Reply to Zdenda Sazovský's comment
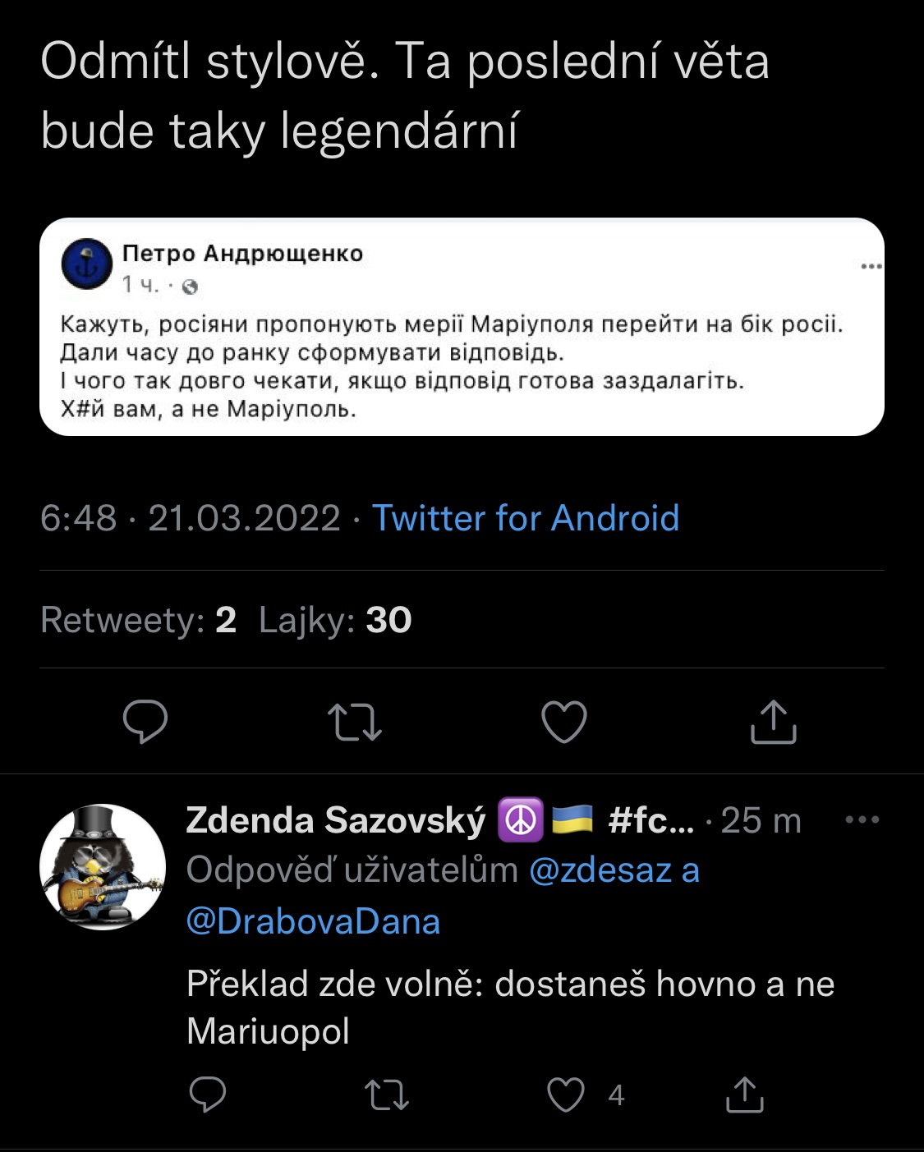 pyautogui.click(x=208, y=1095)
